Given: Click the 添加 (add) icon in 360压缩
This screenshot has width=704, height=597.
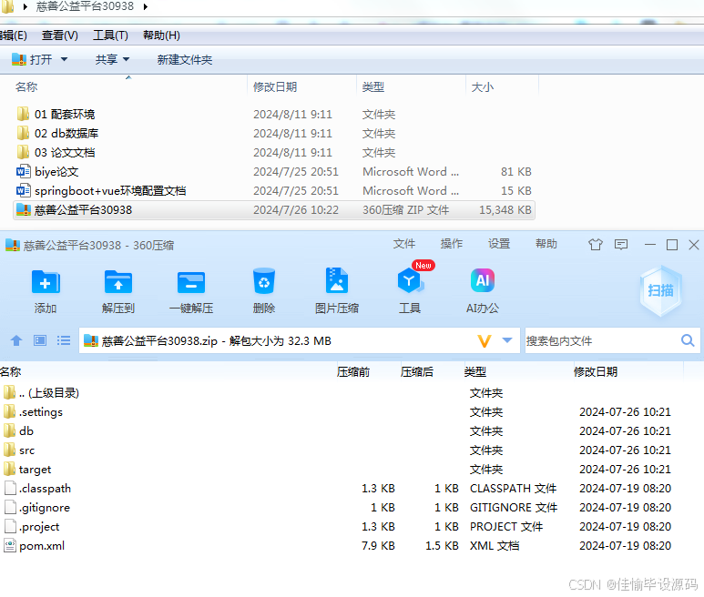Looking at the screenshot, I should 46,282.
